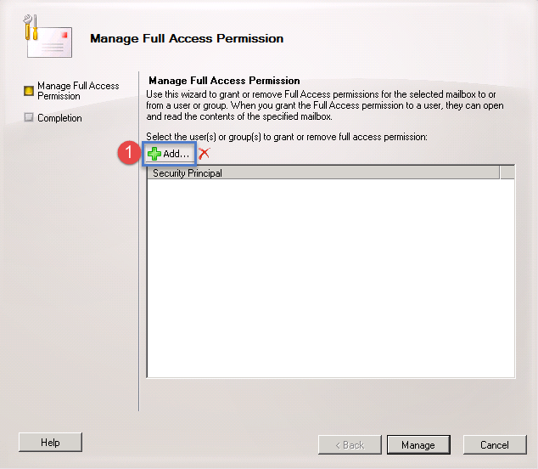Click the gray Completion step indicator
The image size is (538, 469).
click(x=29, y=117)
